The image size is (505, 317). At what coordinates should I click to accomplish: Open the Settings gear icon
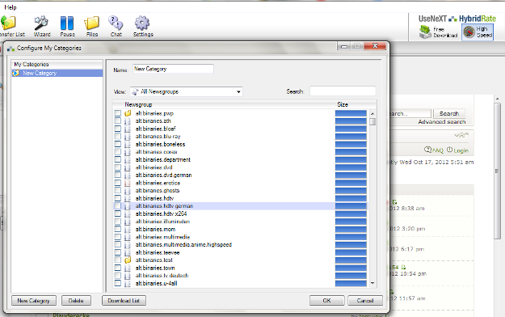coord(142,23)
